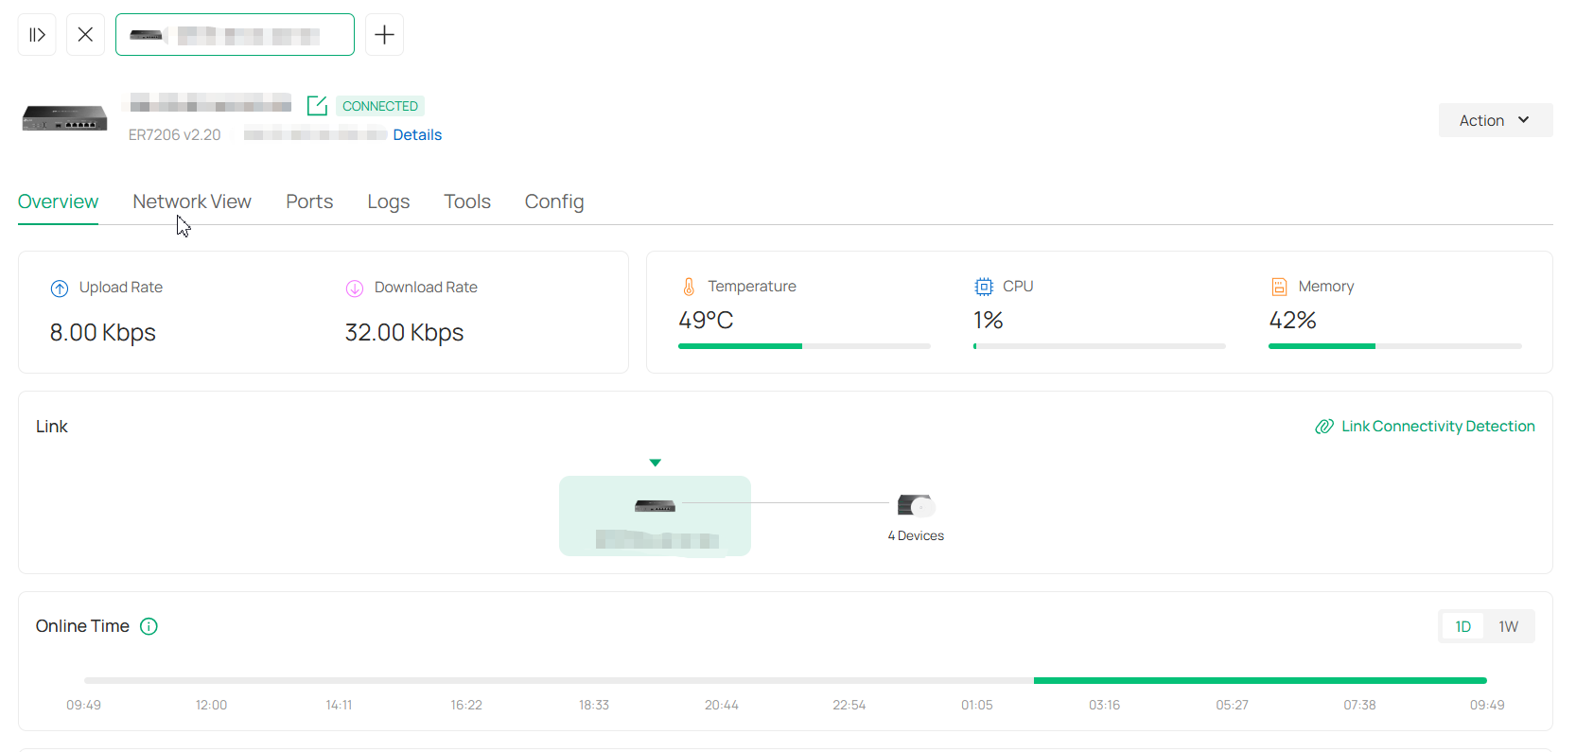This screenshot has height=752, width=1576.
Task: Switch to the Network View tab
Action: click(192, 201)
